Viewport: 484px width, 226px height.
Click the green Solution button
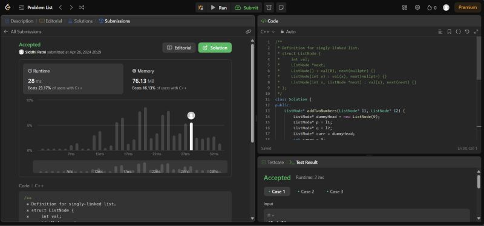pyautogui.click(x=215, y=48)
